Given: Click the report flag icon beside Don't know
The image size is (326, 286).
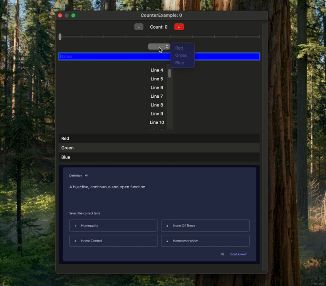Looking at the screenshot, I should click(222, 254).
